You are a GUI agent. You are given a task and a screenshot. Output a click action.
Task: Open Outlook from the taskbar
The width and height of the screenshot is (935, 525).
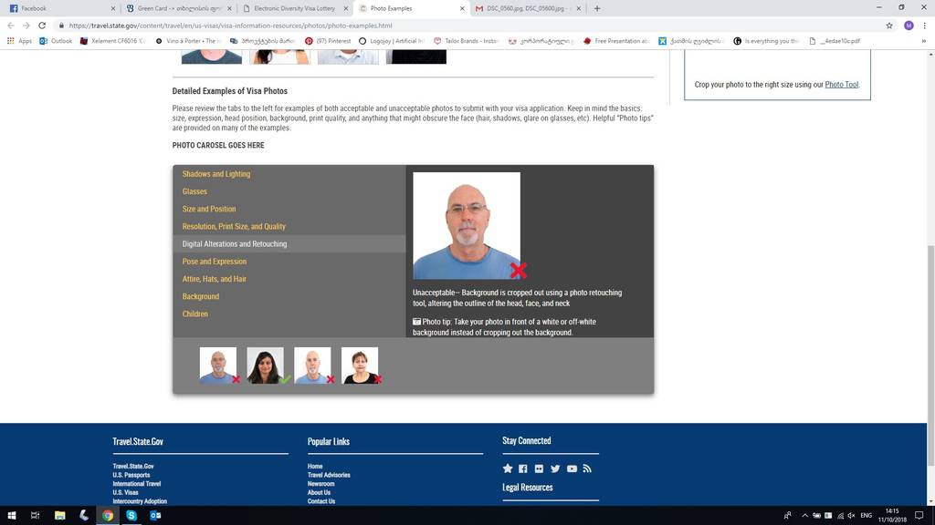[x=155, y=516]
